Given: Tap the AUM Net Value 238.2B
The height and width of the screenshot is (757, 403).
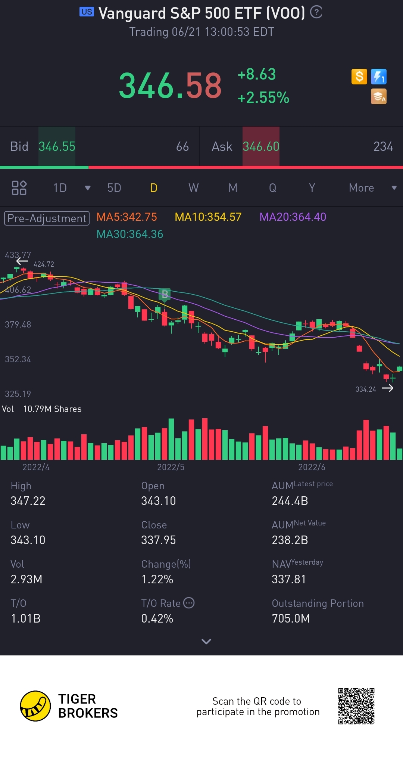Looking at the screenshot, I should 290,540.
